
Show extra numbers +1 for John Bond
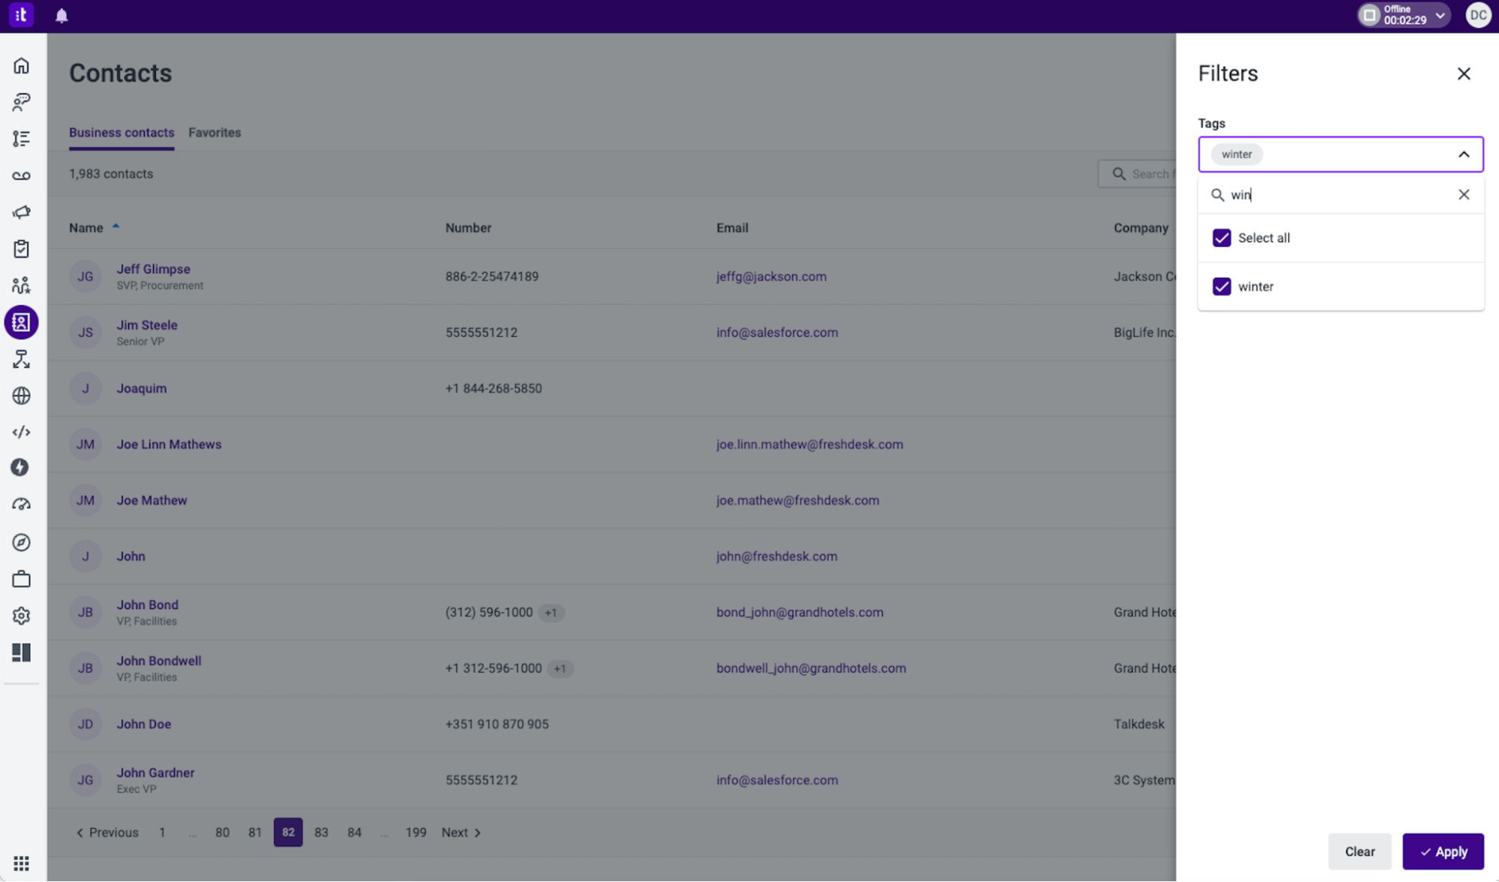550,613
